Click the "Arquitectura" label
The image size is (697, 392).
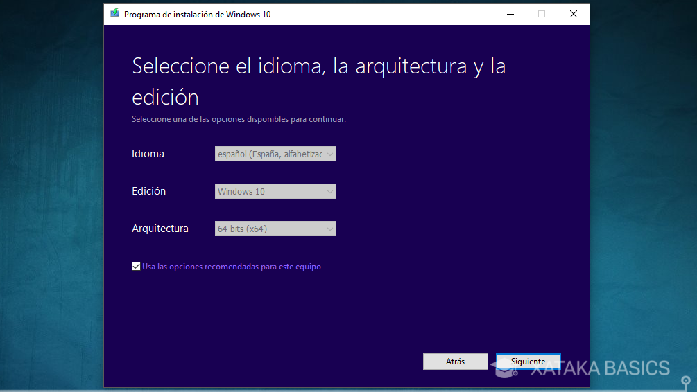160,229
